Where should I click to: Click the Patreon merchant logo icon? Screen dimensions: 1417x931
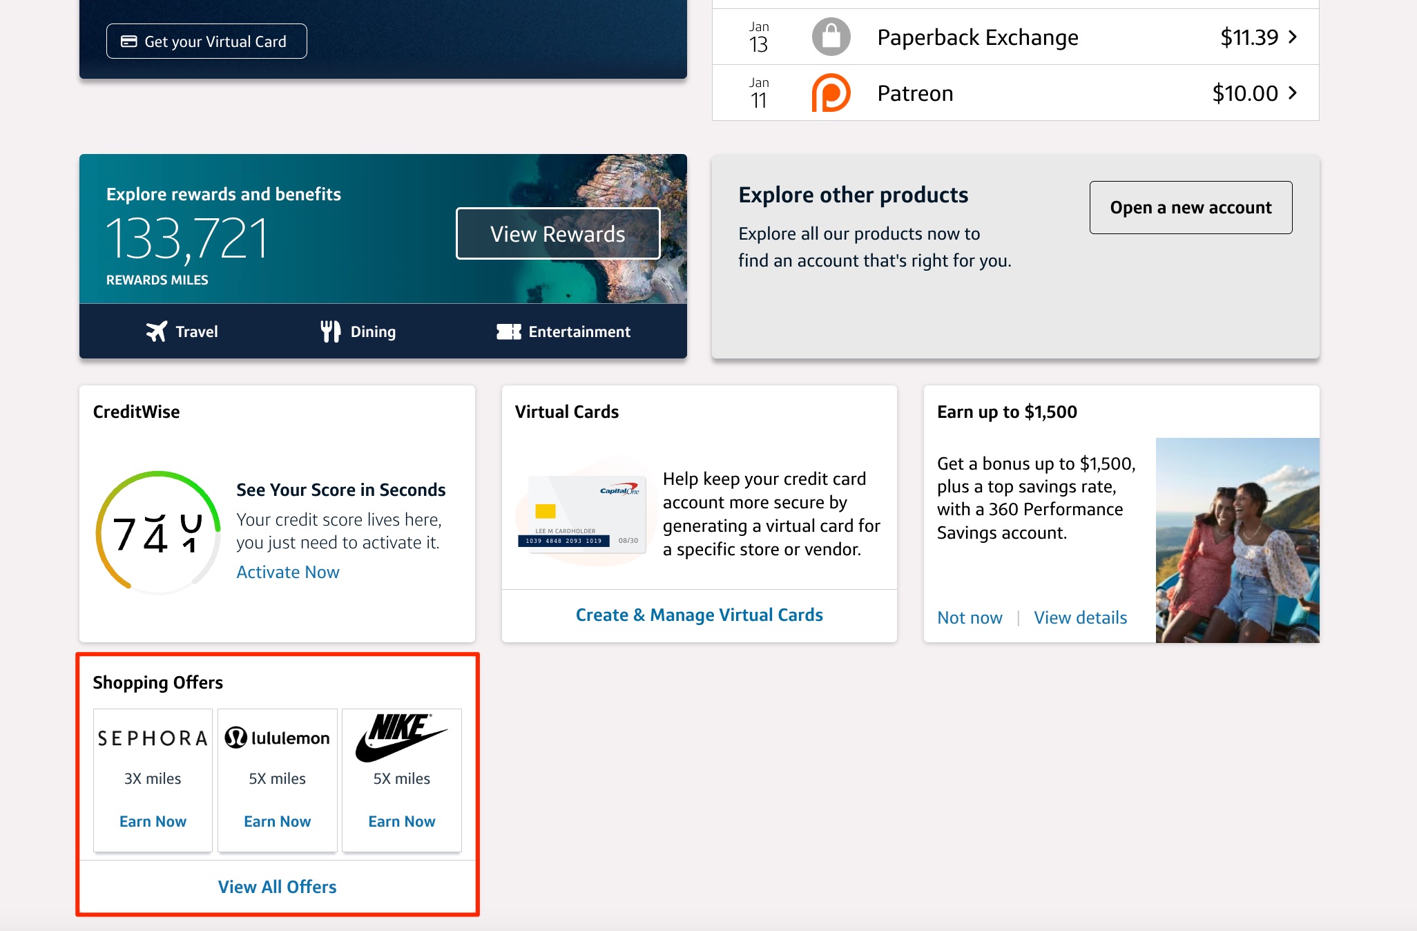coord(831,93)
